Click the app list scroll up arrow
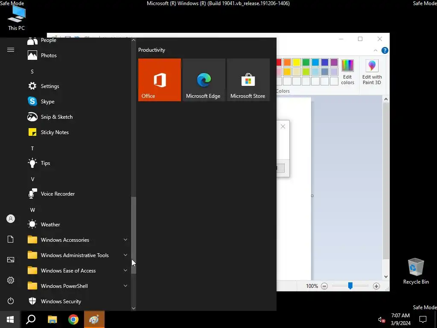 (x=134, y=40)
